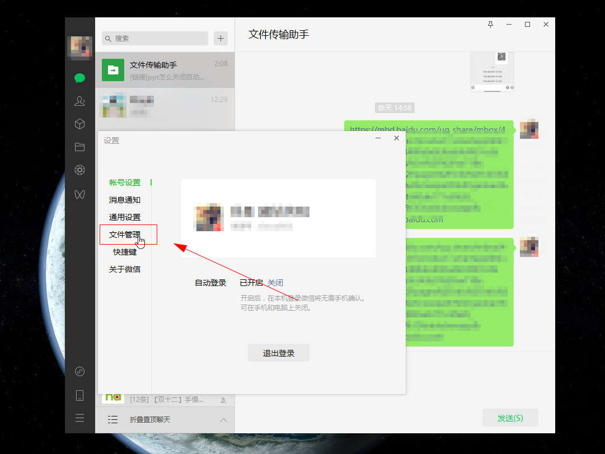Click the 昨天 14:58 timestamp
Image resolution: width=605 pixels, height=454 pixels.
point(395,107)
